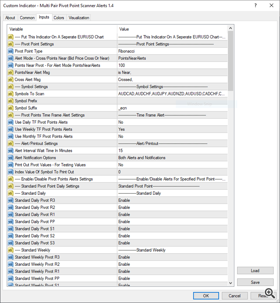Click the icon beside Pivot Point Type
Image resolution: width=280 pixels, height=303 pixels.
click(x=10, y=51)
